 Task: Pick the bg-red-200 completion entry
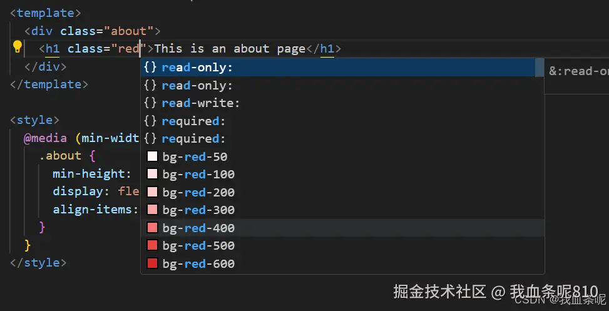pyautogui.click(x=198, y=192)
